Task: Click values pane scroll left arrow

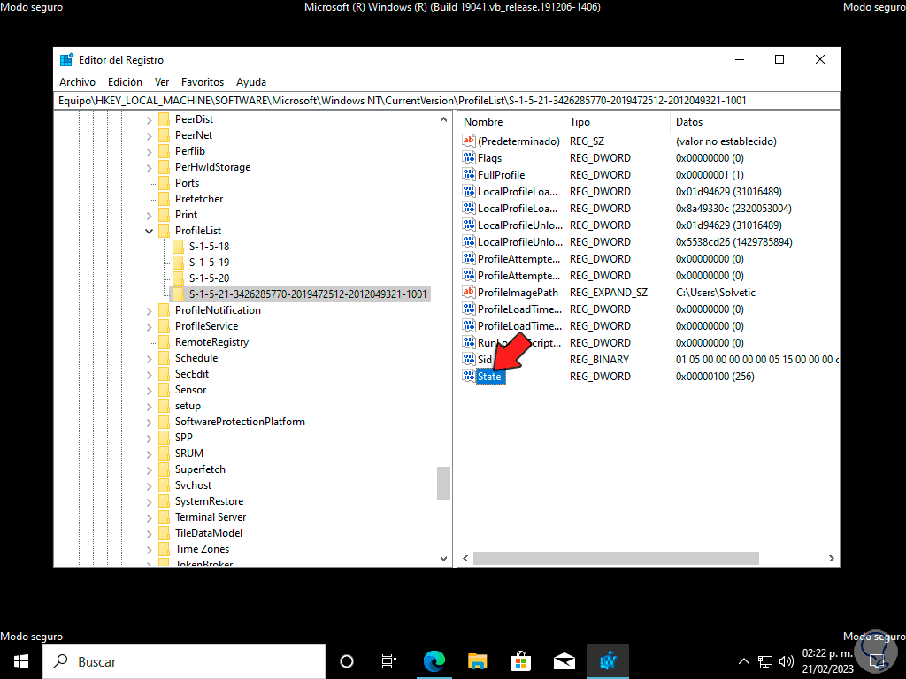Action: click(x=465, y=559)
